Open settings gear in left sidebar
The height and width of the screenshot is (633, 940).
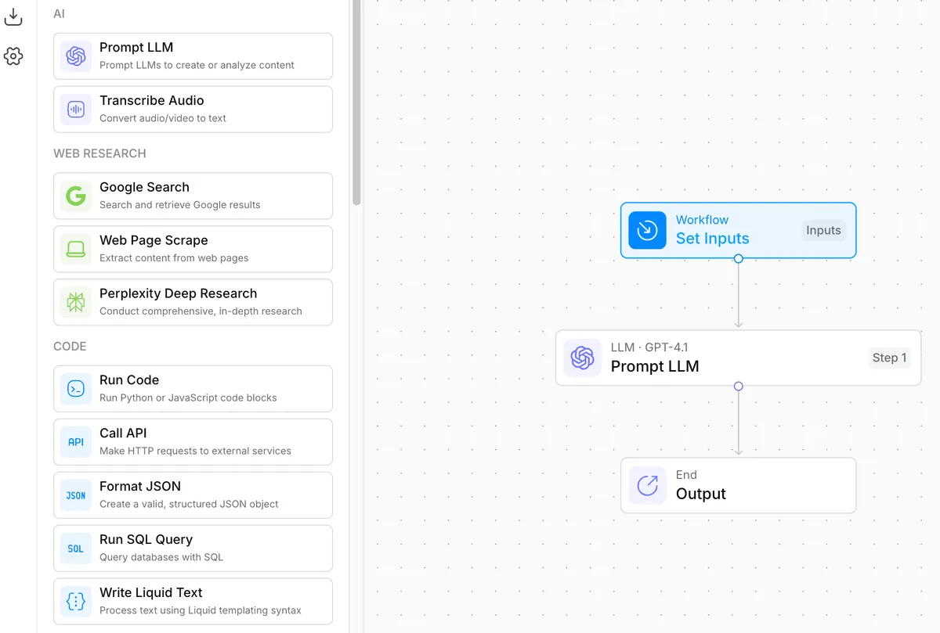pos(13,56)
